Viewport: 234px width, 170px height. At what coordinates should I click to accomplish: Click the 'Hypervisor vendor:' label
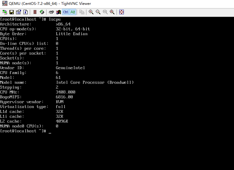22,102
